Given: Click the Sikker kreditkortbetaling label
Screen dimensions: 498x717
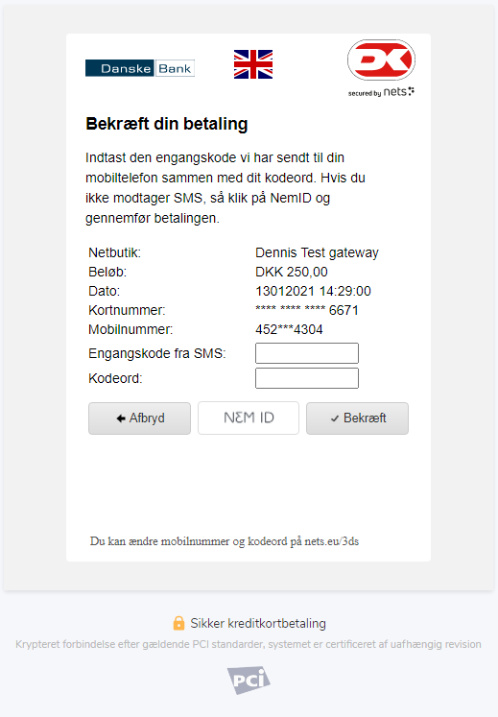Looking at the screenshot, I should click(258, 623).
